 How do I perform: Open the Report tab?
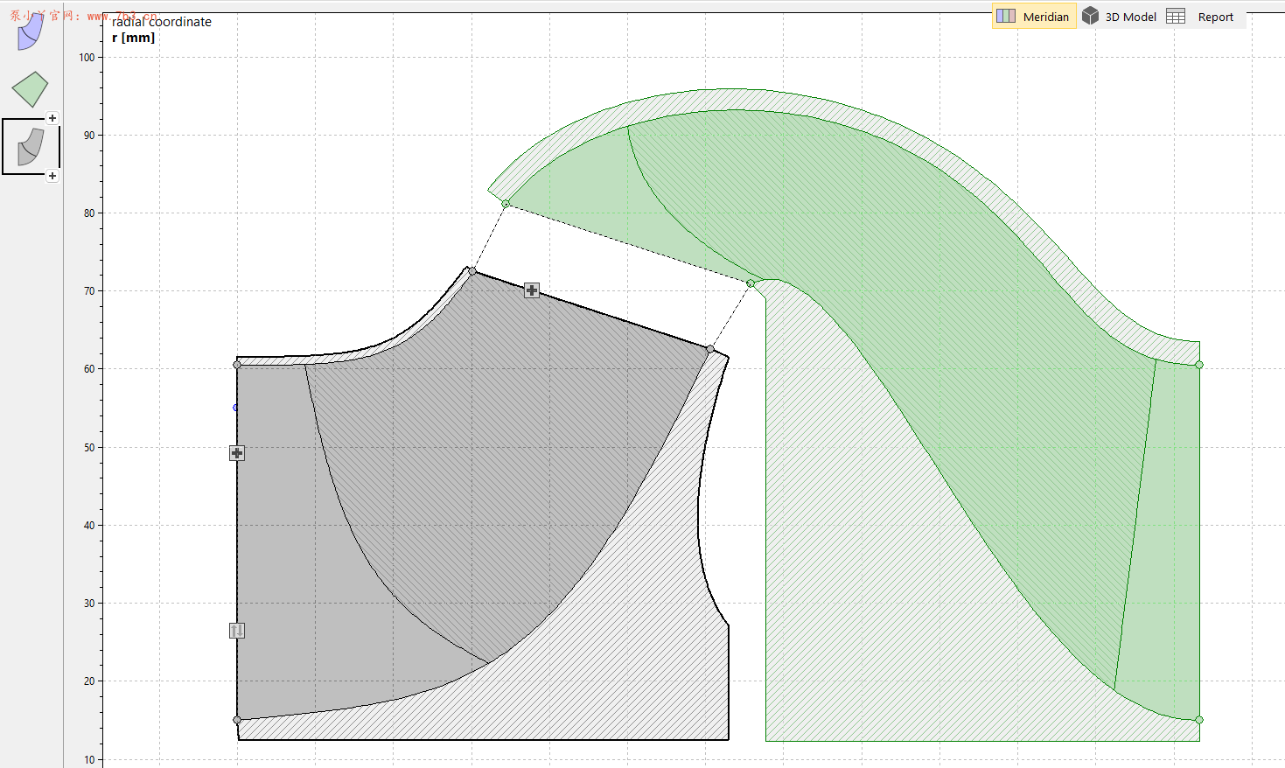click(x=1215, y=17)
